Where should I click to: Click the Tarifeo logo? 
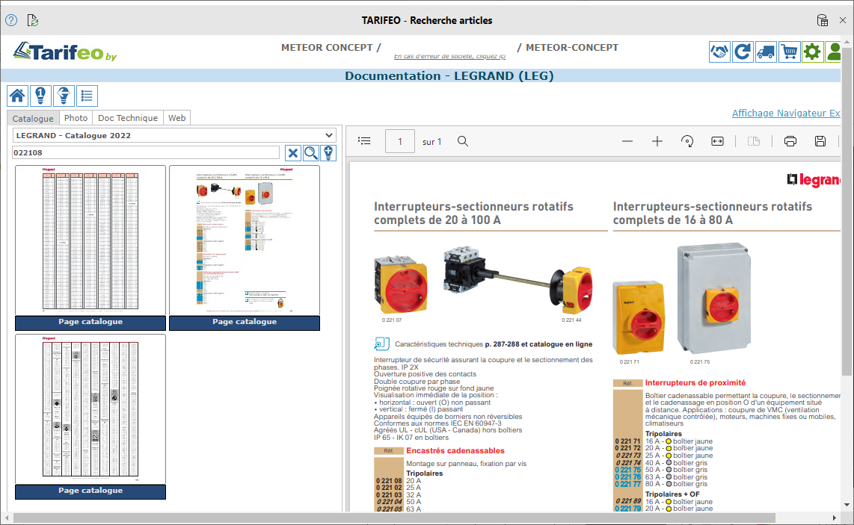click(x=65, y=52)
